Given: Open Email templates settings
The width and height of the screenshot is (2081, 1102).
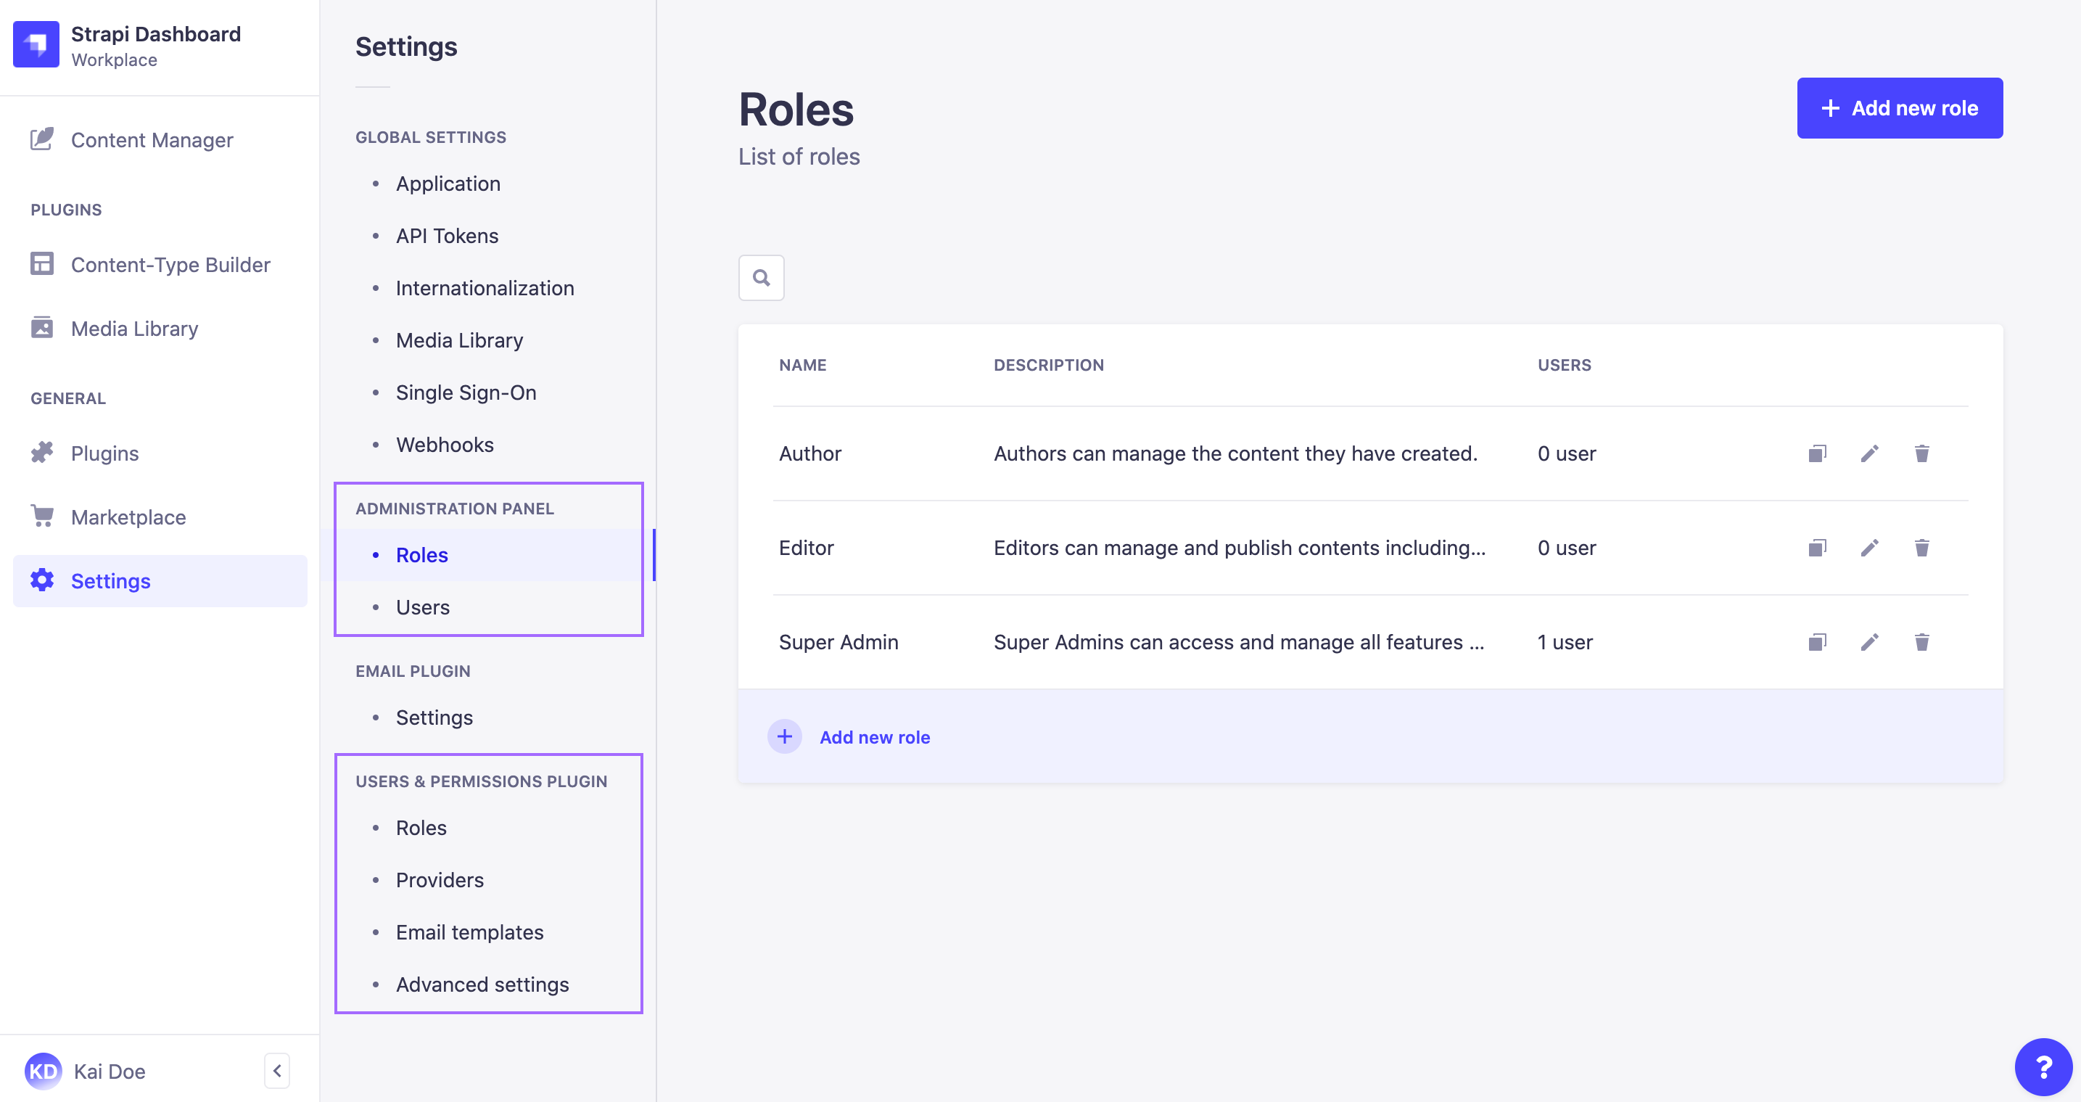Looking at the screenshot, I should [x=469, y=932].
